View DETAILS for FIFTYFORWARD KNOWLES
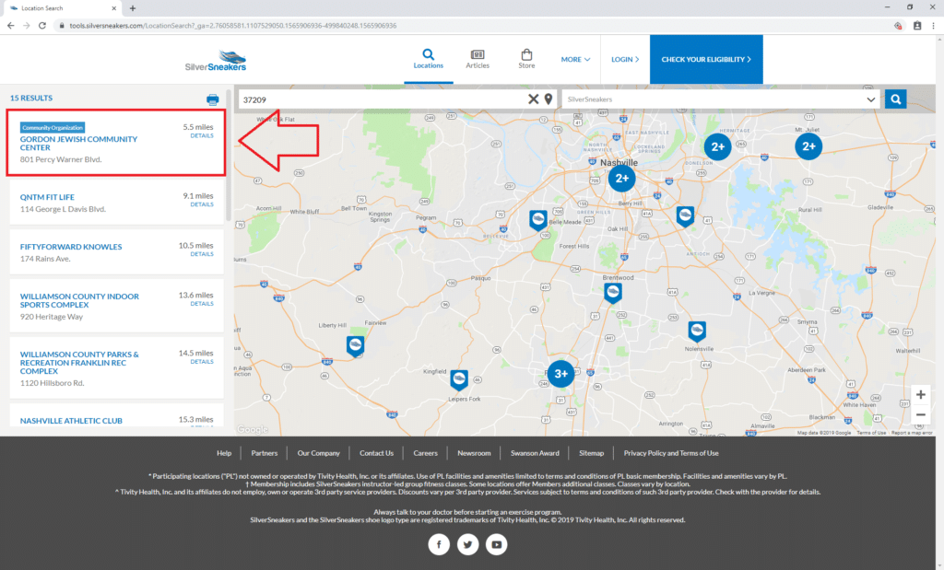 [202, 254]
